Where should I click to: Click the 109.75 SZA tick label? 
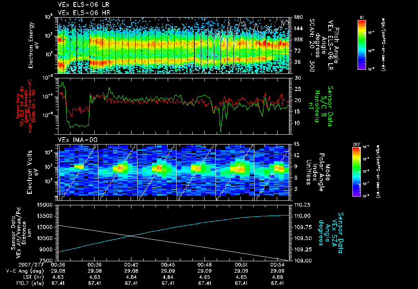click(x=302, y=227)
